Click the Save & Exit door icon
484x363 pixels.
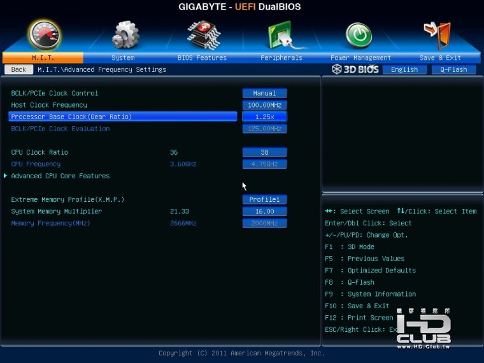click(x=438, y=35)
